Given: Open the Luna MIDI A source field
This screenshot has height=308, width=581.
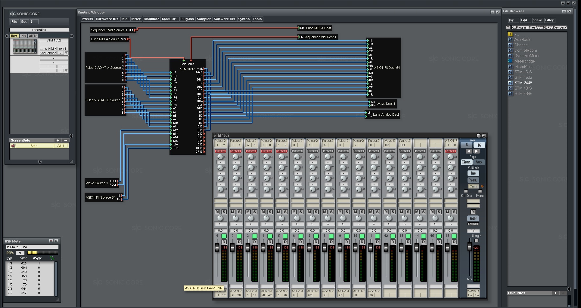Looking at the screenshot, I should point(48,49).
